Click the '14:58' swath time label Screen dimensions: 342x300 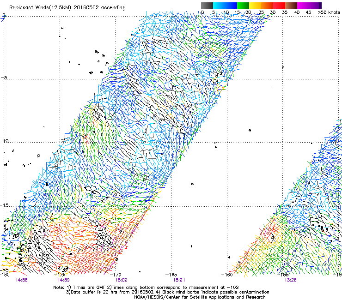[x=21, y=280]
